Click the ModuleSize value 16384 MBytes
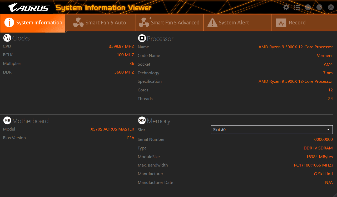Screen dimensions: 337x197 click(x=319, y=157)
